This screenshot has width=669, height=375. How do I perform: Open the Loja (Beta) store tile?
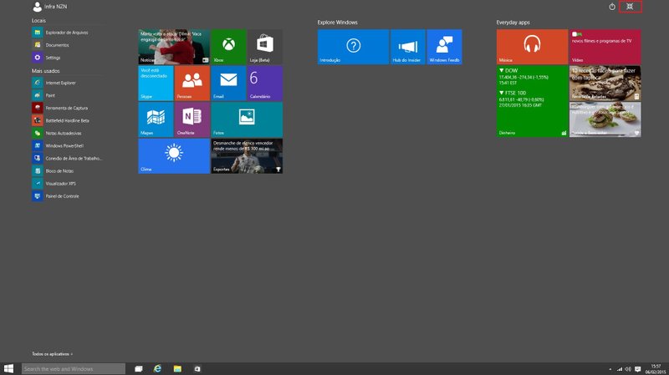click(x=264, y=47)
